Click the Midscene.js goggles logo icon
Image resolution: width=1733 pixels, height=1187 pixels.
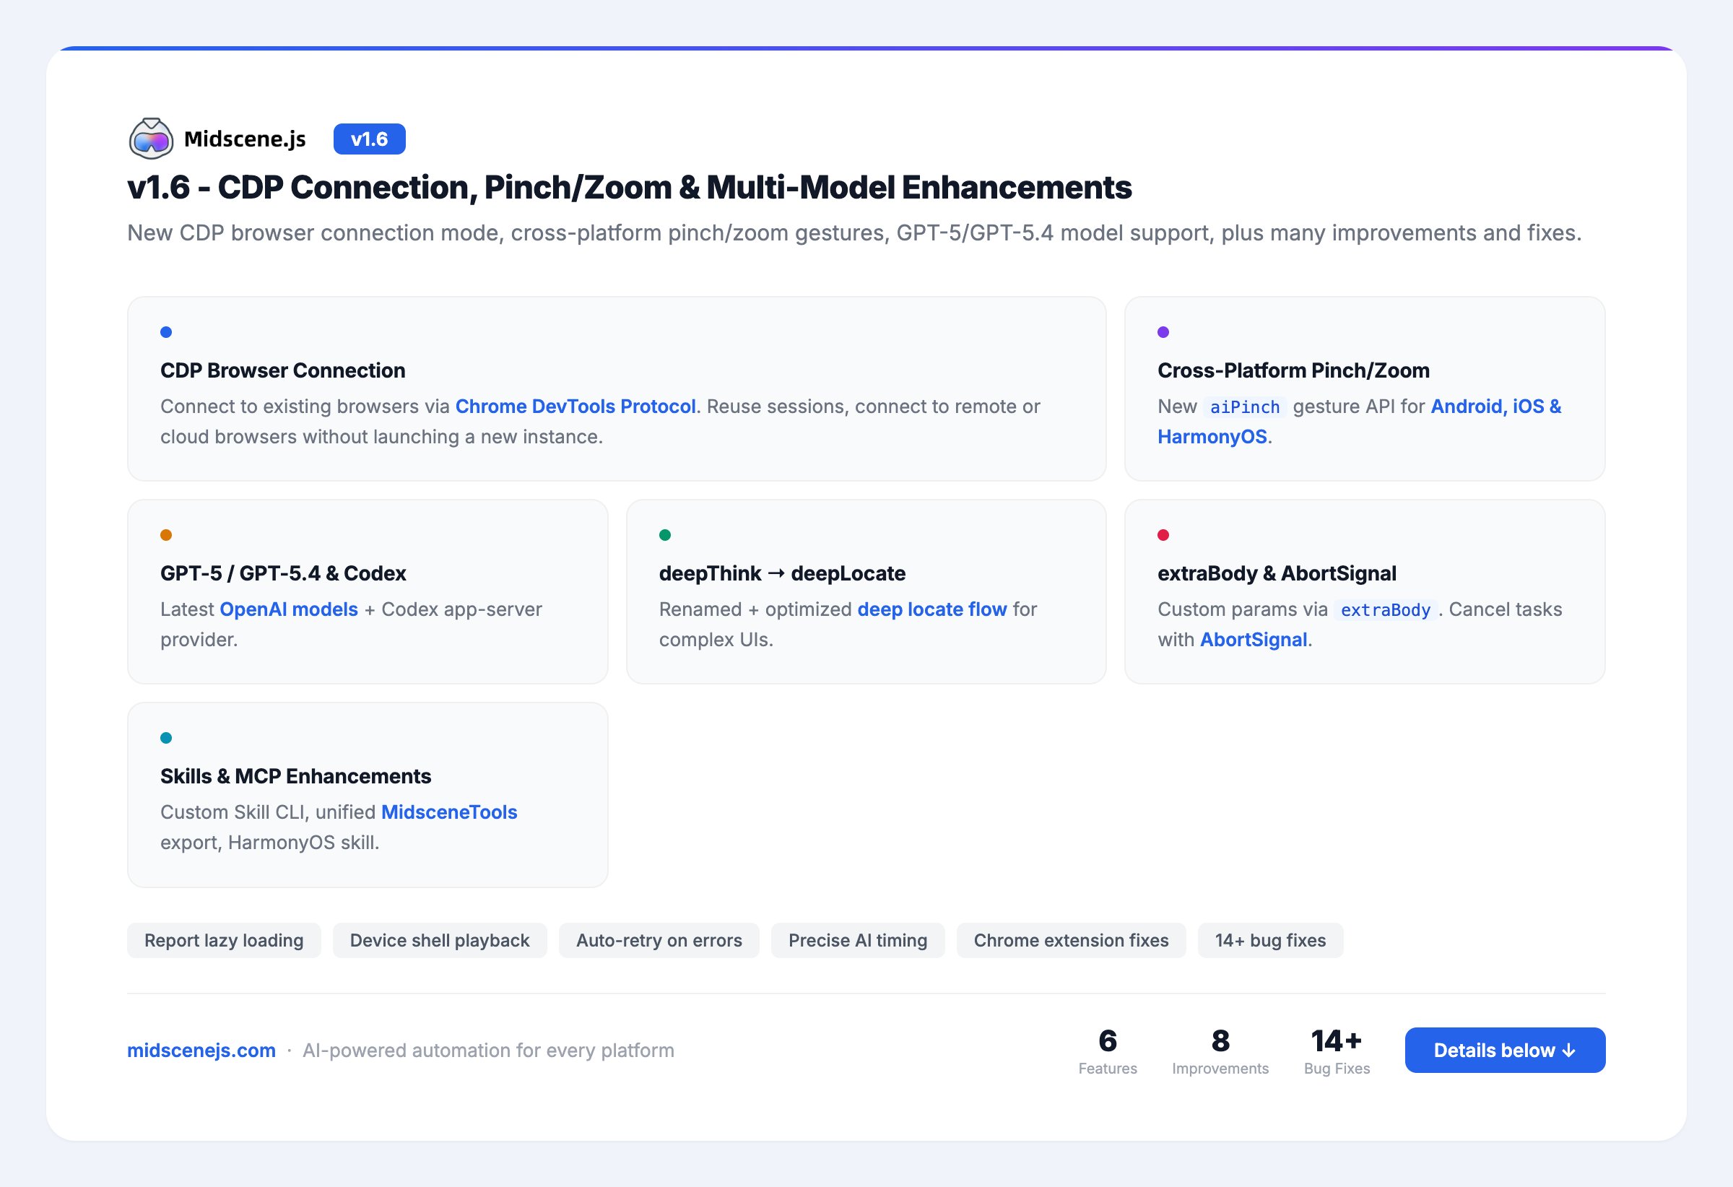point(152,139)
